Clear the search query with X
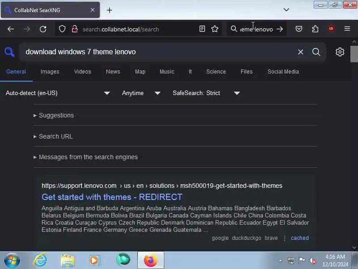 point(300,52)
